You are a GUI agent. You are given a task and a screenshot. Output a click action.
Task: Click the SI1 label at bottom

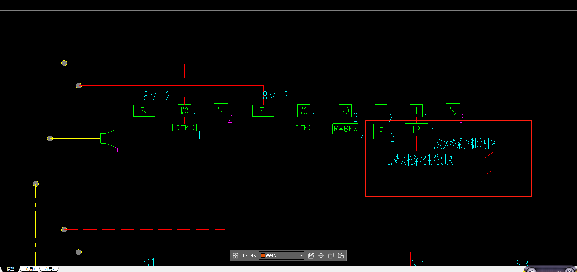pyautogui.click(x=149, y=262)
